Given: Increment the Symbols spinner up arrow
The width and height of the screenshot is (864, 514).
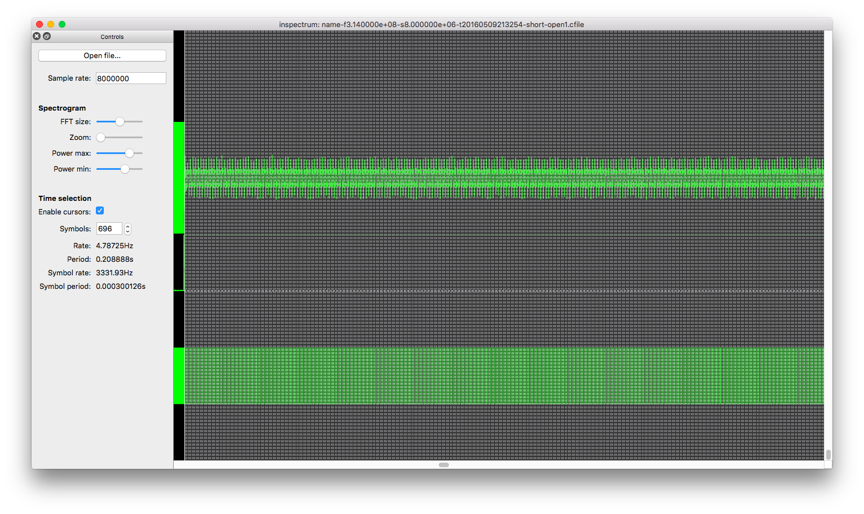Looking at the screenshot, I should click(x=128, y=226).
